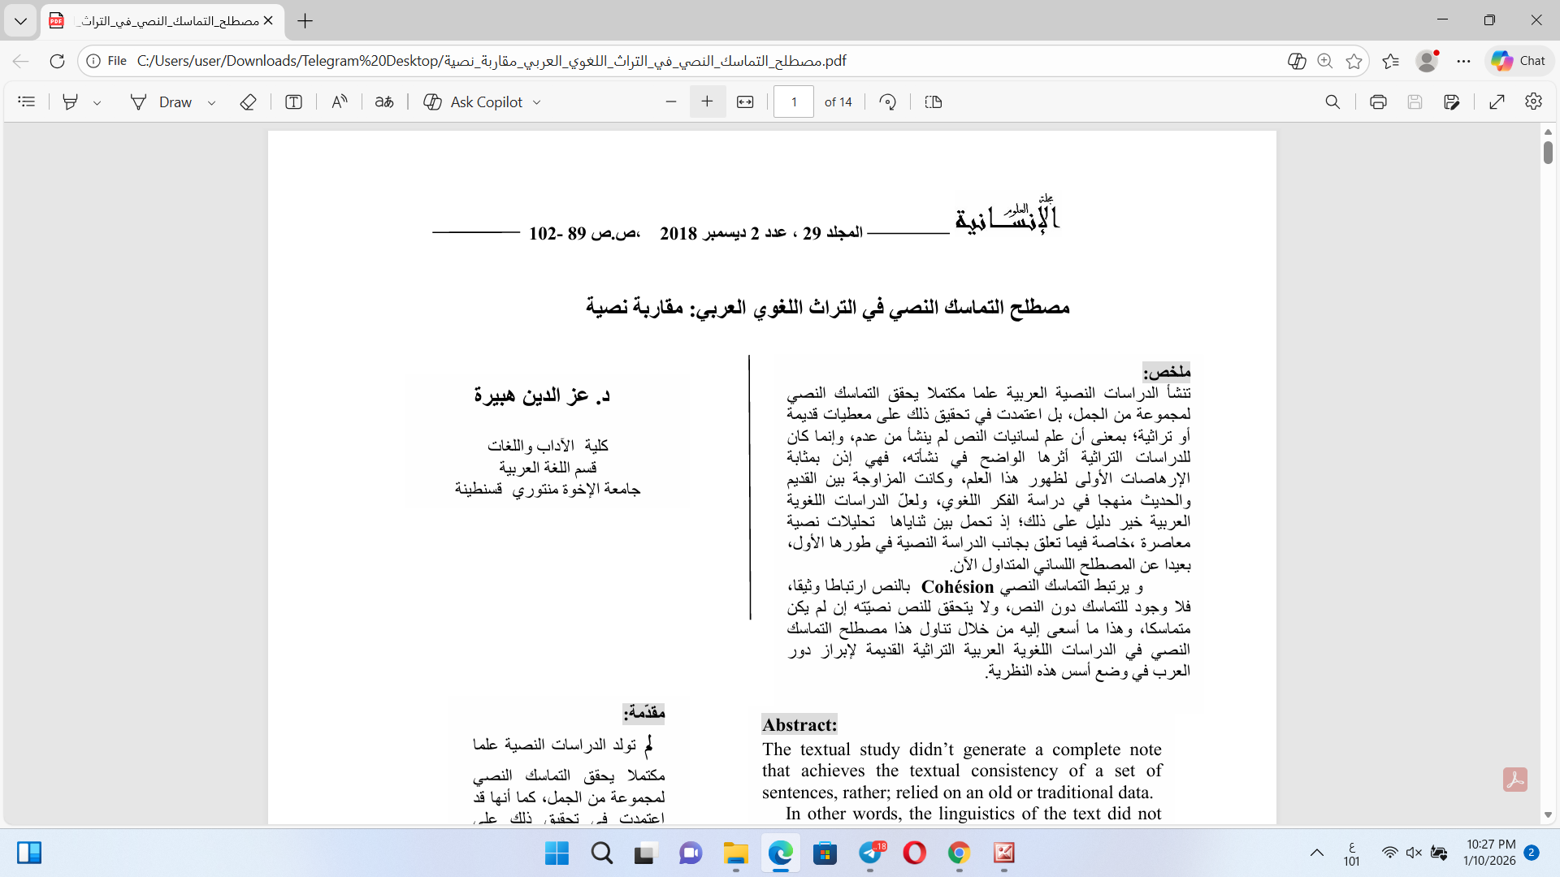This screenshot has width=1560, height=877.
Task: Open Settings and more menu
Action: pos(1463,61)
